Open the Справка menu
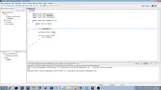Image resolution: width=161 pixels, height=90 pixels. point(50,3)
